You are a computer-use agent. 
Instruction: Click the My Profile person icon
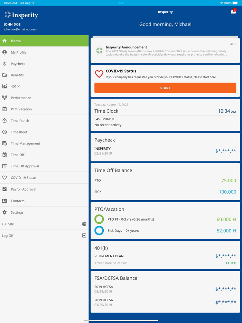(x=4, y=52)
